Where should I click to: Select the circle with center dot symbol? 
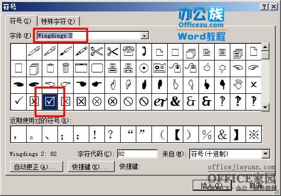click(x=144, y=68)
